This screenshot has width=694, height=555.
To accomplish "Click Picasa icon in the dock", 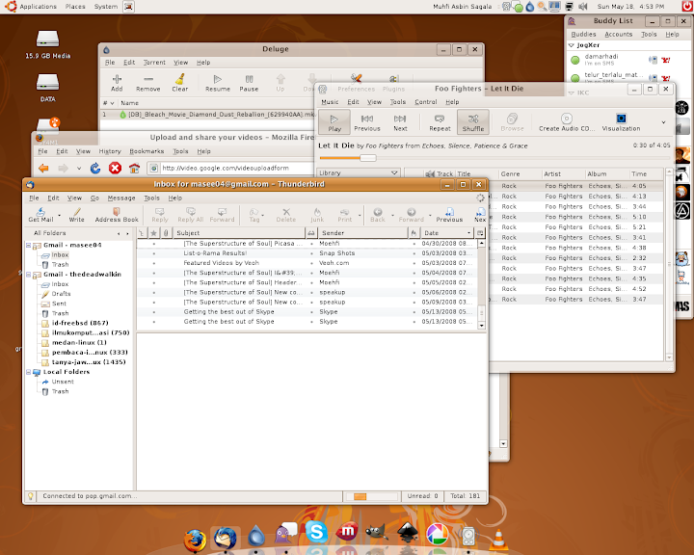I will pos(438,534).
